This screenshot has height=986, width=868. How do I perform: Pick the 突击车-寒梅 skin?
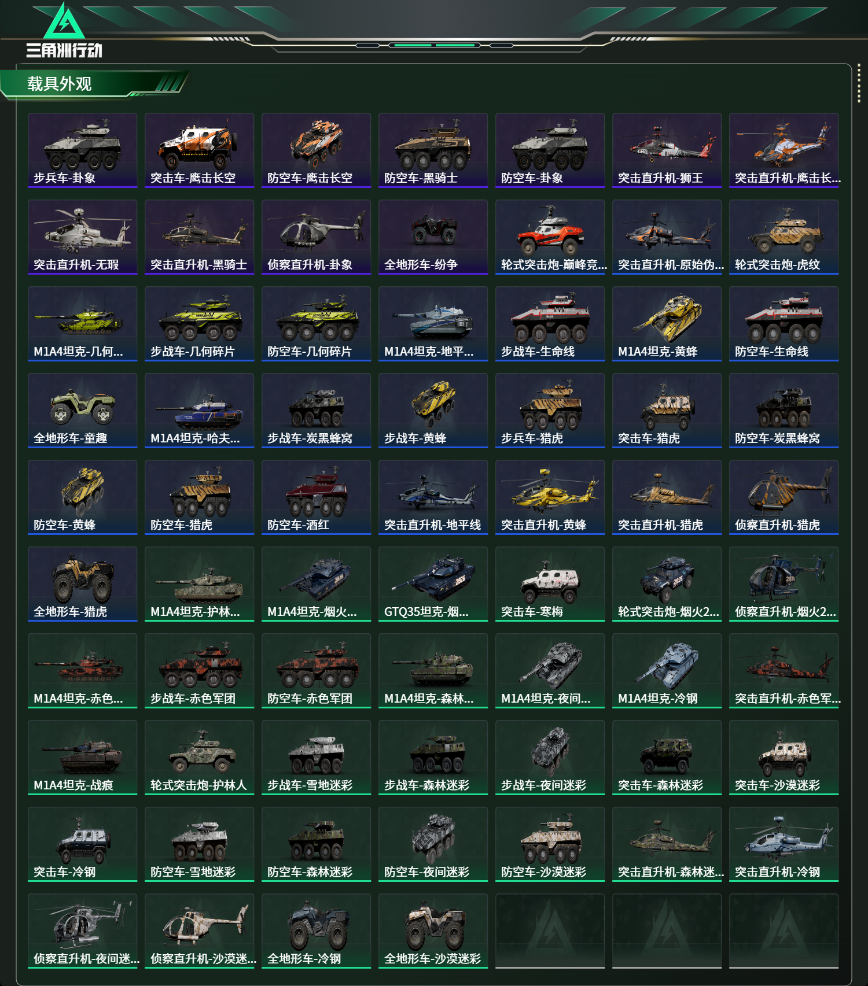[550, 584]
